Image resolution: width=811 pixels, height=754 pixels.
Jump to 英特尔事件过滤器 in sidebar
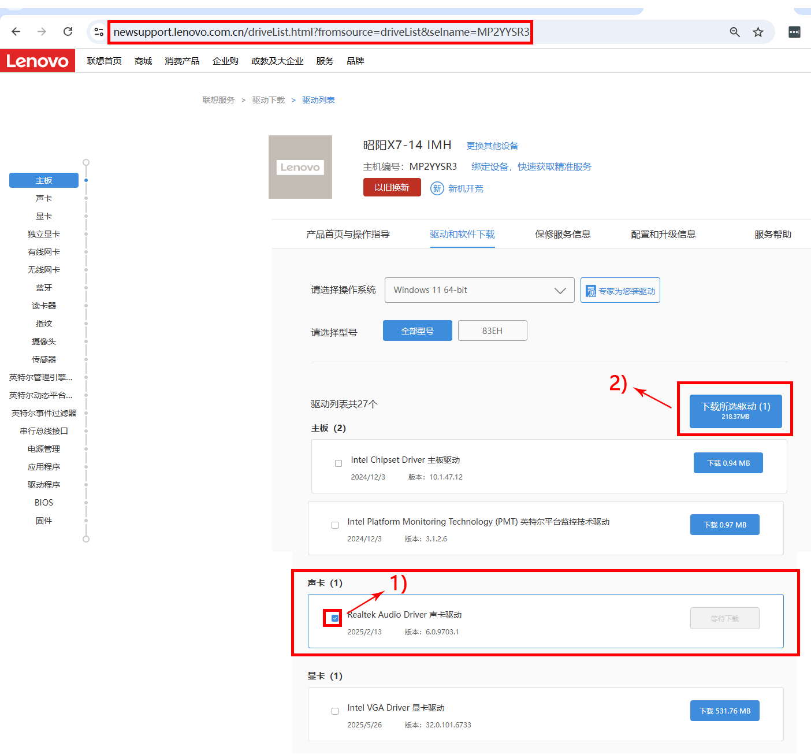[x=44, y=413]
